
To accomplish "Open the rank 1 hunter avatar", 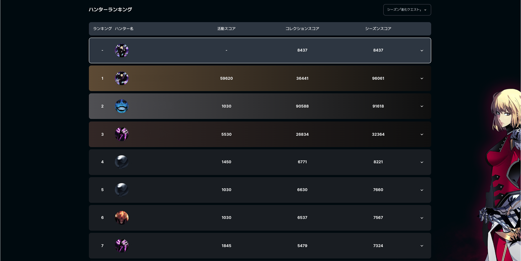I will (x=122, y=78).
